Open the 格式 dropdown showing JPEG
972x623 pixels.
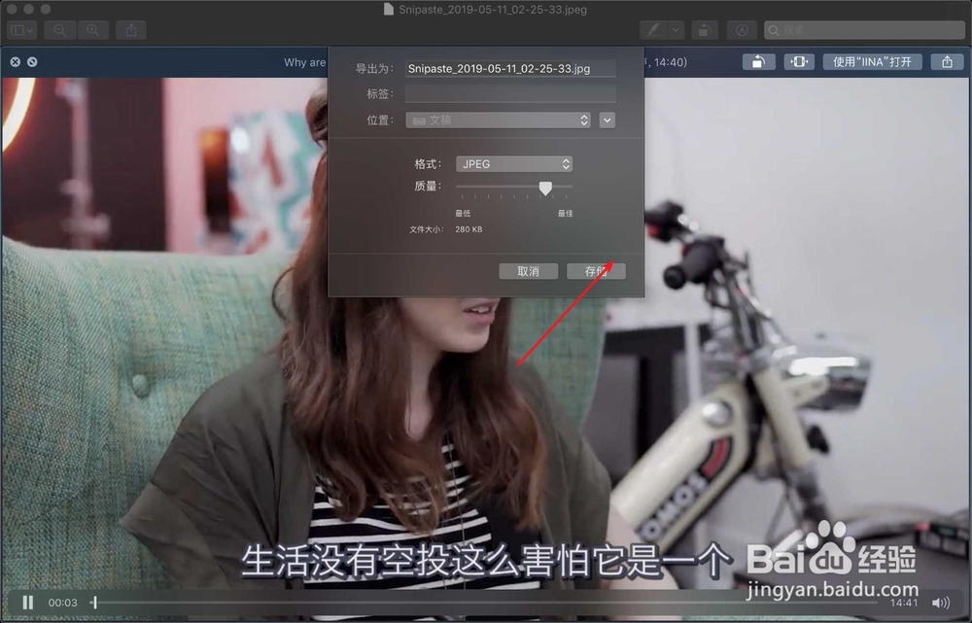pyautogui.click(x=514, y=163)
